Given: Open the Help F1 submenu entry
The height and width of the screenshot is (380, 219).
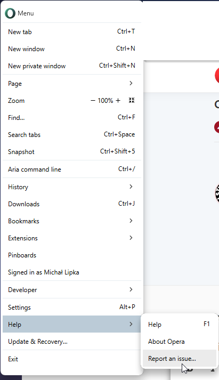Looking at the screenshot, I should pyautogui.click(x=180, y=324).
